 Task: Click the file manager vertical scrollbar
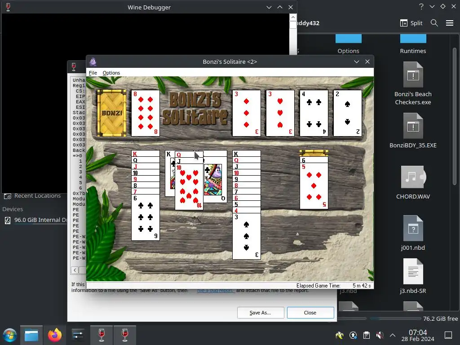pyautogui.click(x=455, y=116)
